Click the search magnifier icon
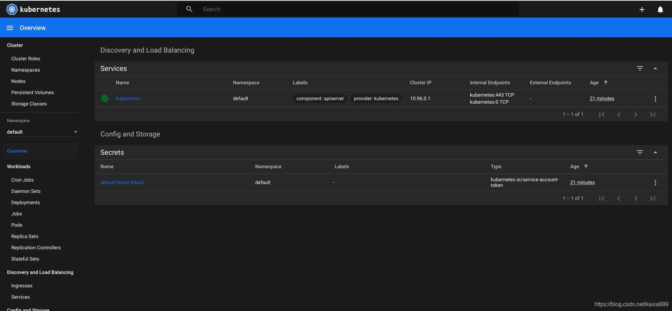The width and height of the screenshot is (672, 311). pos(189,9)
